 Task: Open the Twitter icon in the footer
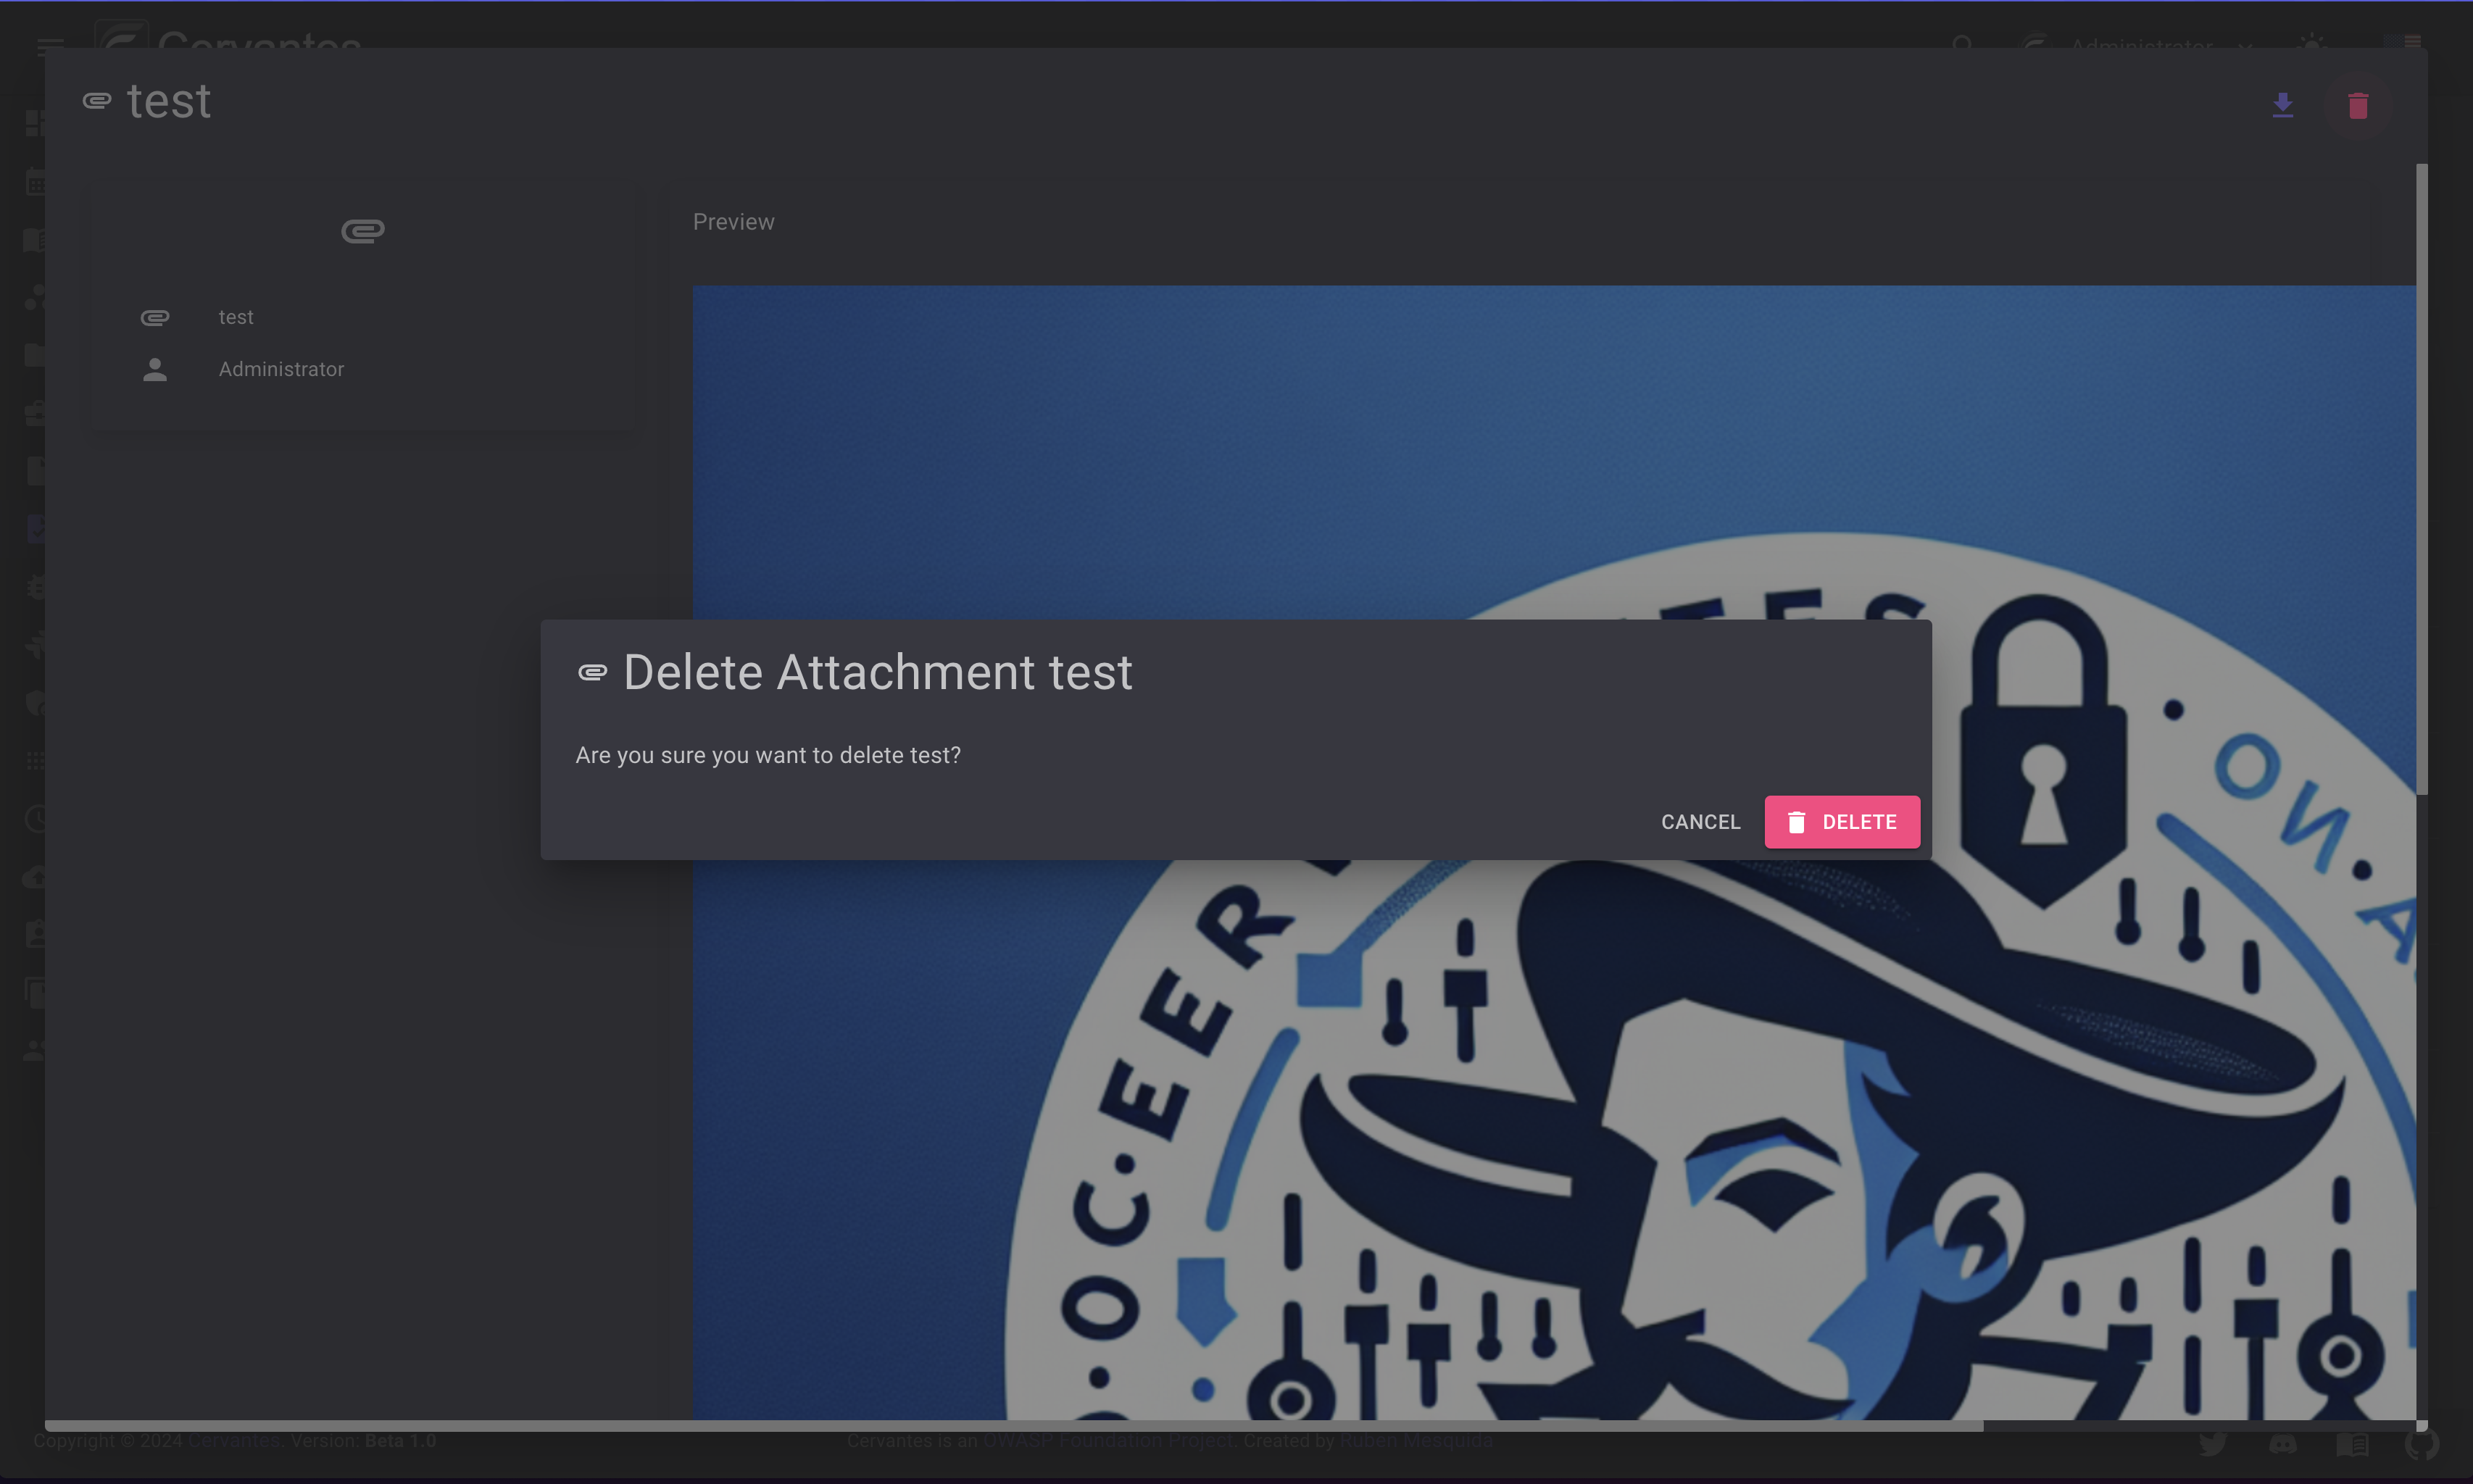[2212, 1443]
